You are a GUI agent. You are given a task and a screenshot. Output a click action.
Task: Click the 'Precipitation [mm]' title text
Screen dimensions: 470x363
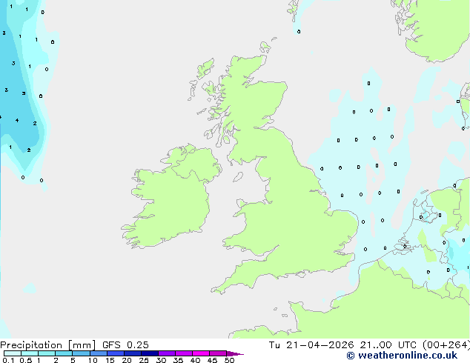tap(47, 345)
